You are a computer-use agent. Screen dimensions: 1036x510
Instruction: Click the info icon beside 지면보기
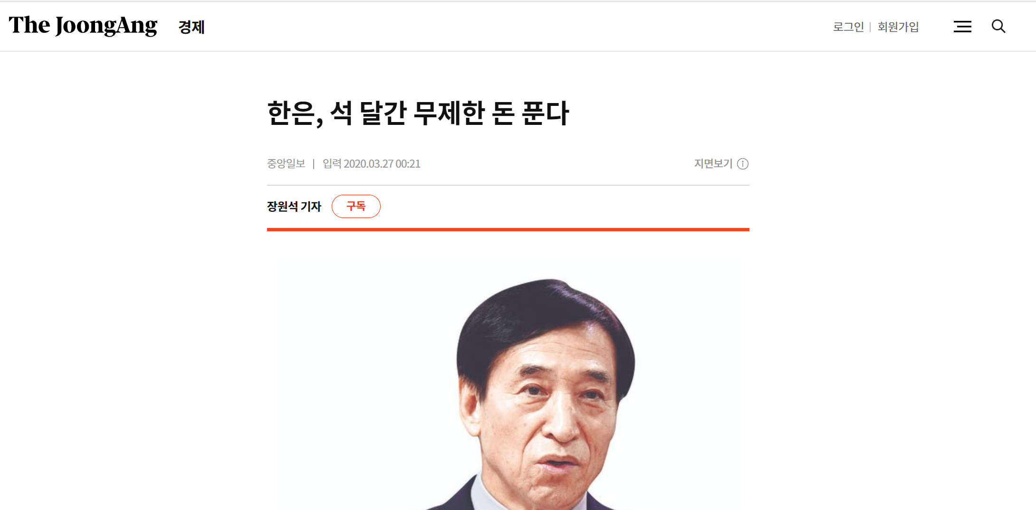tap(743, 164)
